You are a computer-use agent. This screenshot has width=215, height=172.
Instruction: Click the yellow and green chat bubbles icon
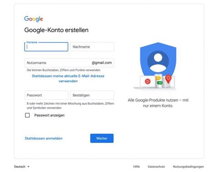(159, 80)
